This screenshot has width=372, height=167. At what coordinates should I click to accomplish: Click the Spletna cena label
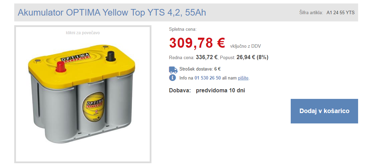[183, 29]
